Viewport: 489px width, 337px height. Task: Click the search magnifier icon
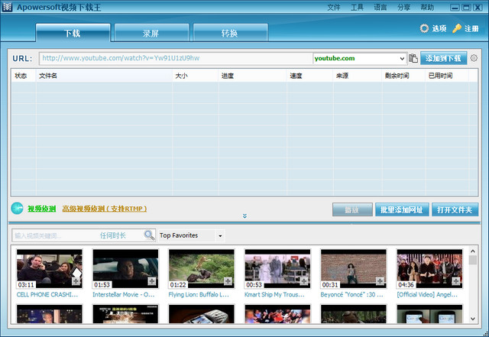(148, 235)
